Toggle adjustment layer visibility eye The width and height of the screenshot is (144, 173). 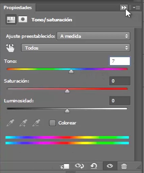[110, 166]
